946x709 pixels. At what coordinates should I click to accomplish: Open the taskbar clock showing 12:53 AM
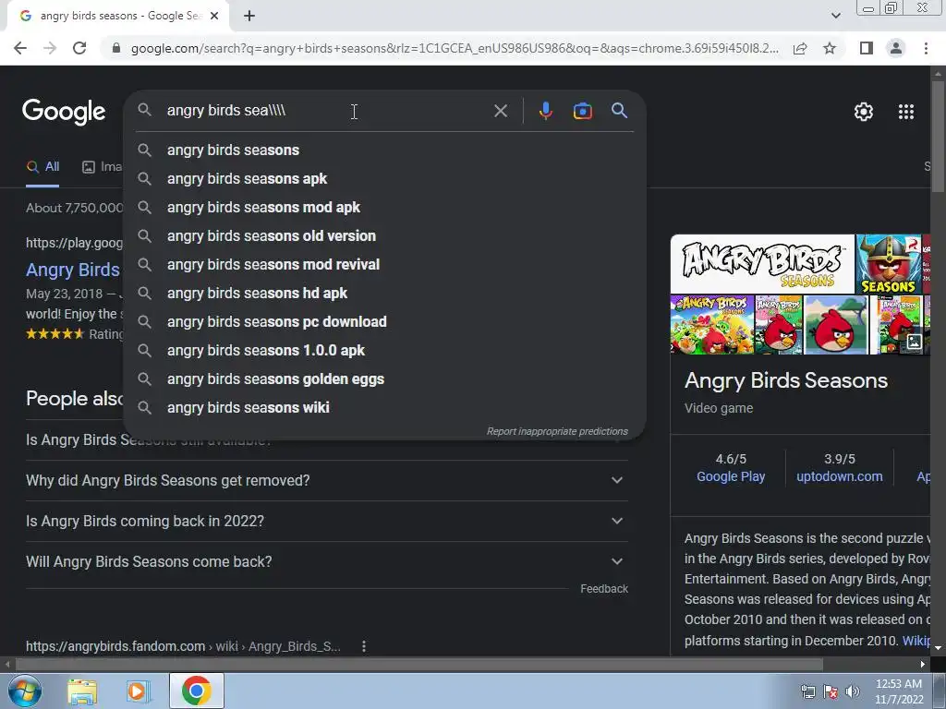pyautogui.click(x=899, y=691)
